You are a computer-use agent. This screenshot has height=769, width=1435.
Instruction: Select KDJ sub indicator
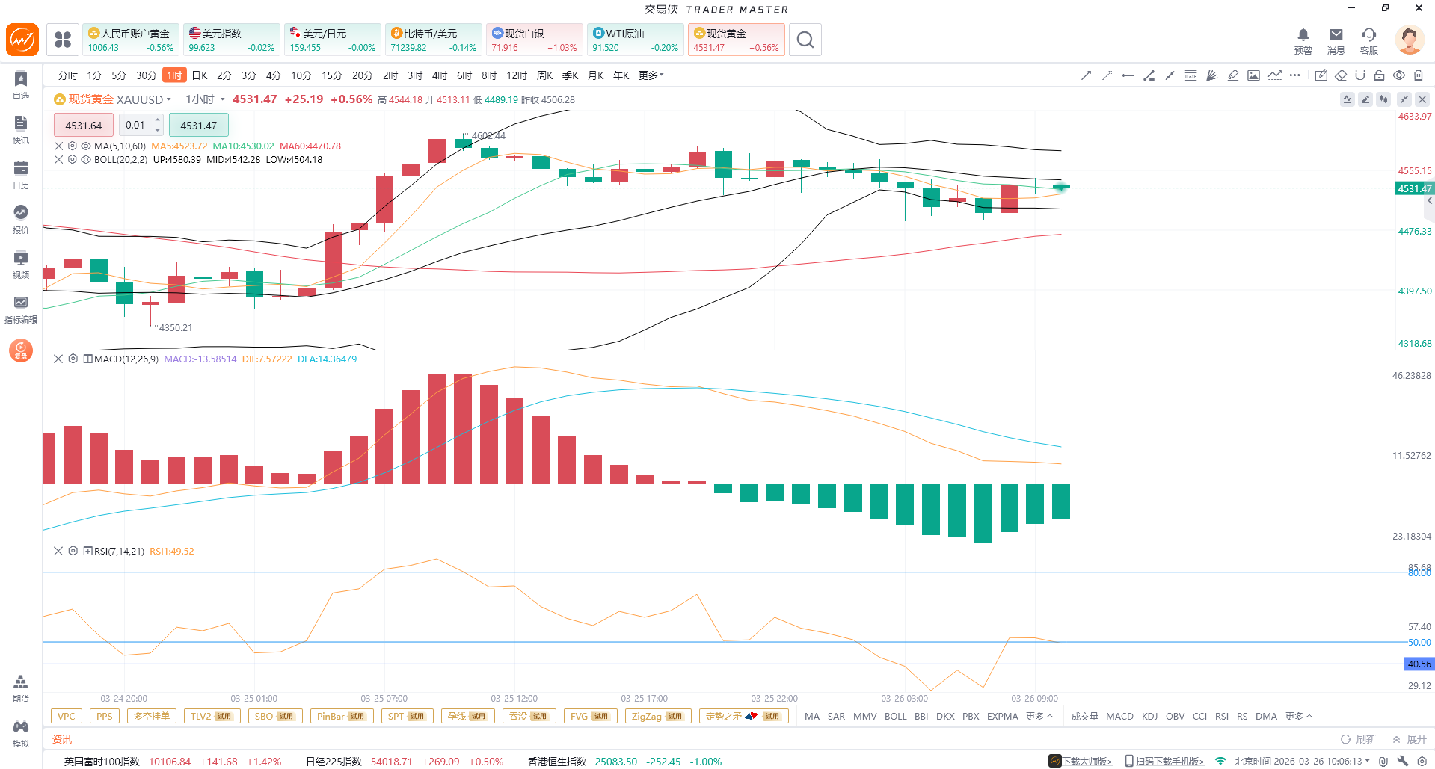point(1150,717)
